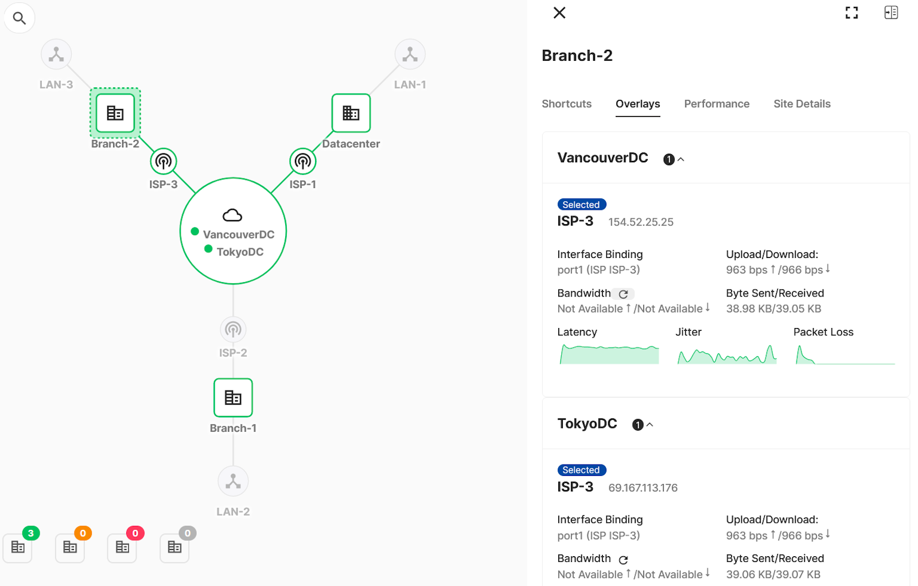Screen dimensions: 918x586
Task: Select the Branch-2 site icon on the map
Action: point(114,113)
